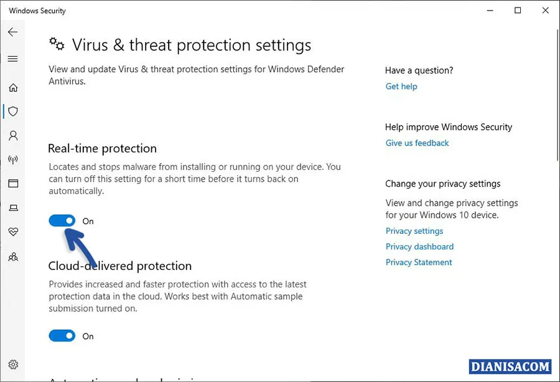560x382 pixels.
Task: Open the Settings gear at bottom left
Action: [x=13, y=365]
